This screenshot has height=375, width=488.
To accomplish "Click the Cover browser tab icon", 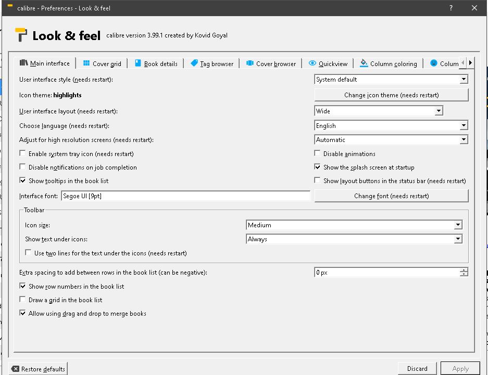I will tap(250, 63).
